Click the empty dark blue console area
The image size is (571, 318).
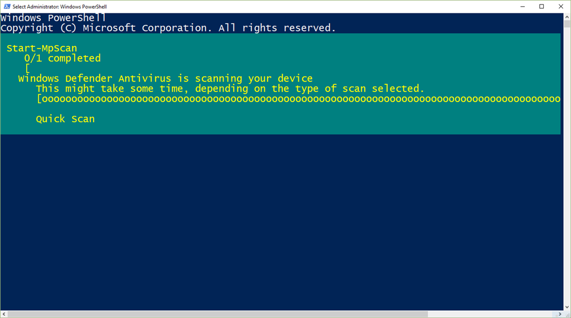point(282,222)
